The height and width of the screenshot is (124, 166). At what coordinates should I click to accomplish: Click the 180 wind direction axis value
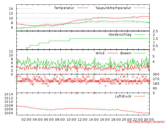tap(156, 84)
